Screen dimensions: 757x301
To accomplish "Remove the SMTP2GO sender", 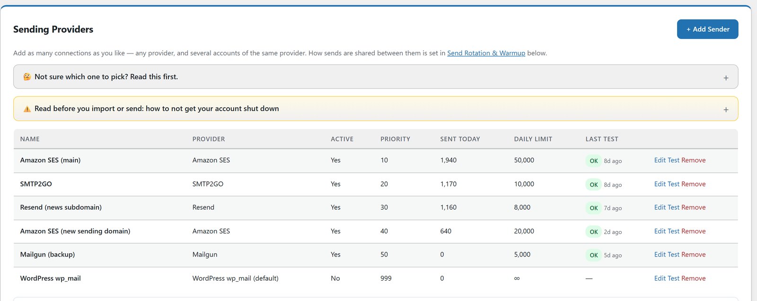I will point(694,184).
